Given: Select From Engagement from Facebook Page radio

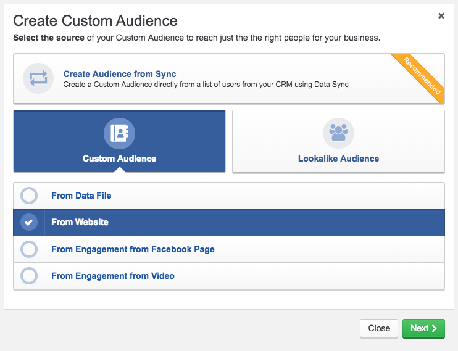Looking at the screenshot, I should click(29, 249).
